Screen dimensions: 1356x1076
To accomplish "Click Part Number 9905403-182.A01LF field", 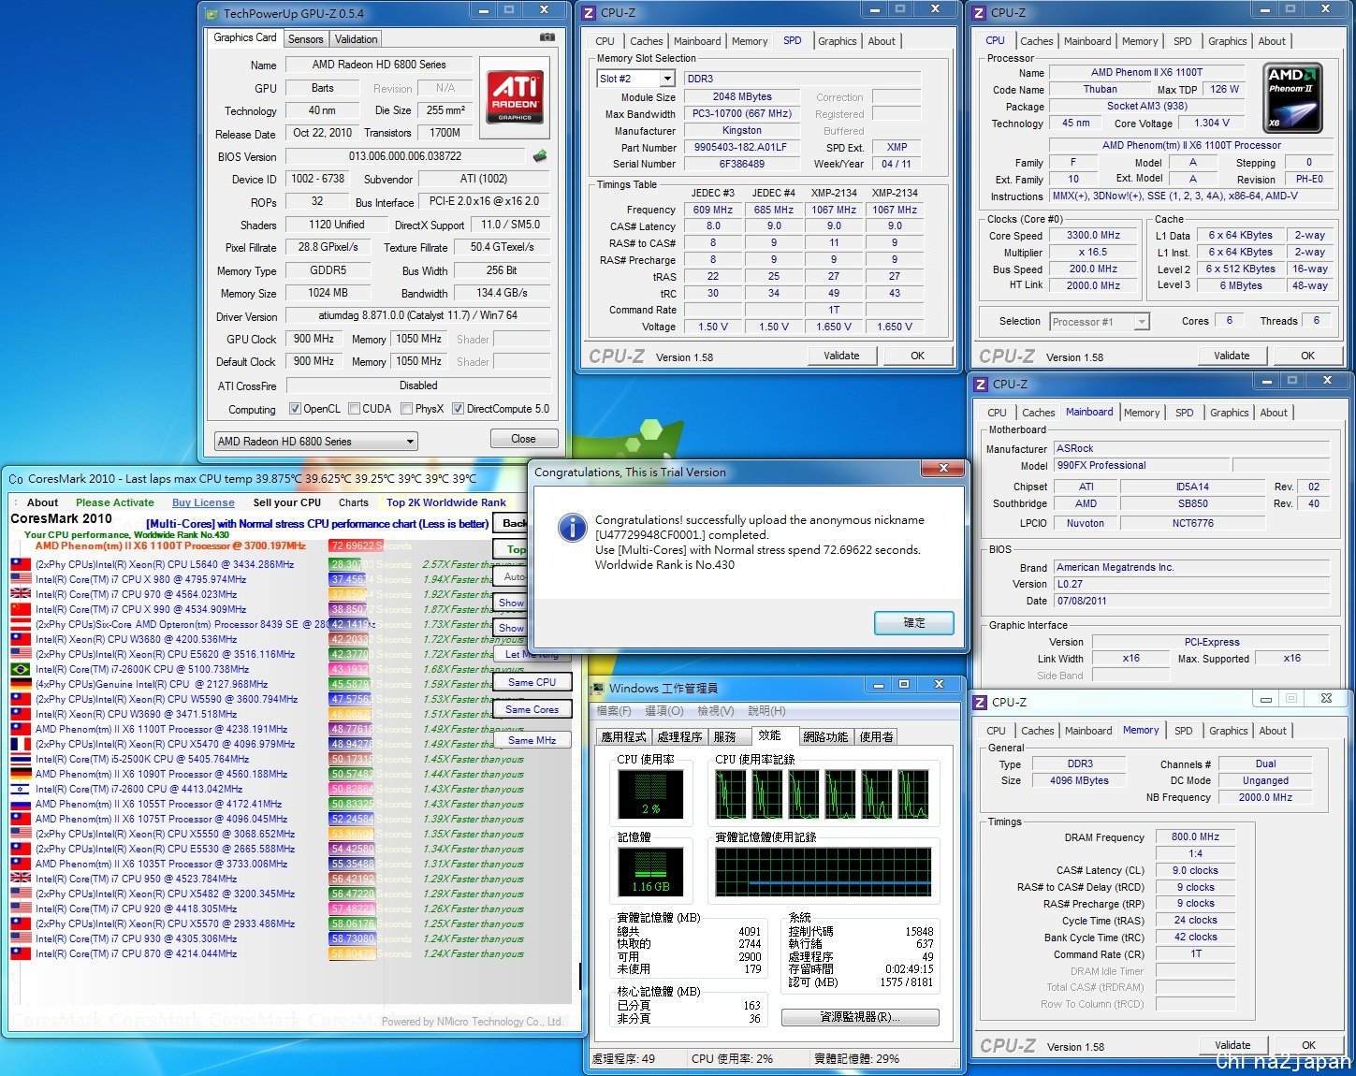I will (x=740, y=147).
